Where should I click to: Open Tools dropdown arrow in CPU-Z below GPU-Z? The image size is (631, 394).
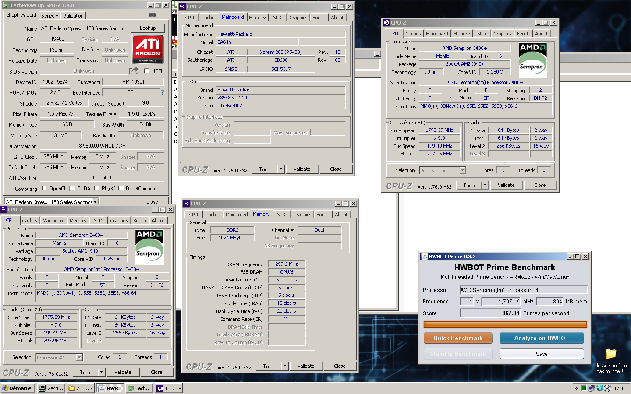click(102, 372)
